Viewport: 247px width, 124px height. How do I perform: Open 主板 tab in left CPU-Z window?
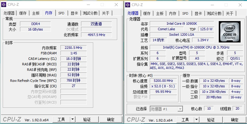[x=36, y=13]
